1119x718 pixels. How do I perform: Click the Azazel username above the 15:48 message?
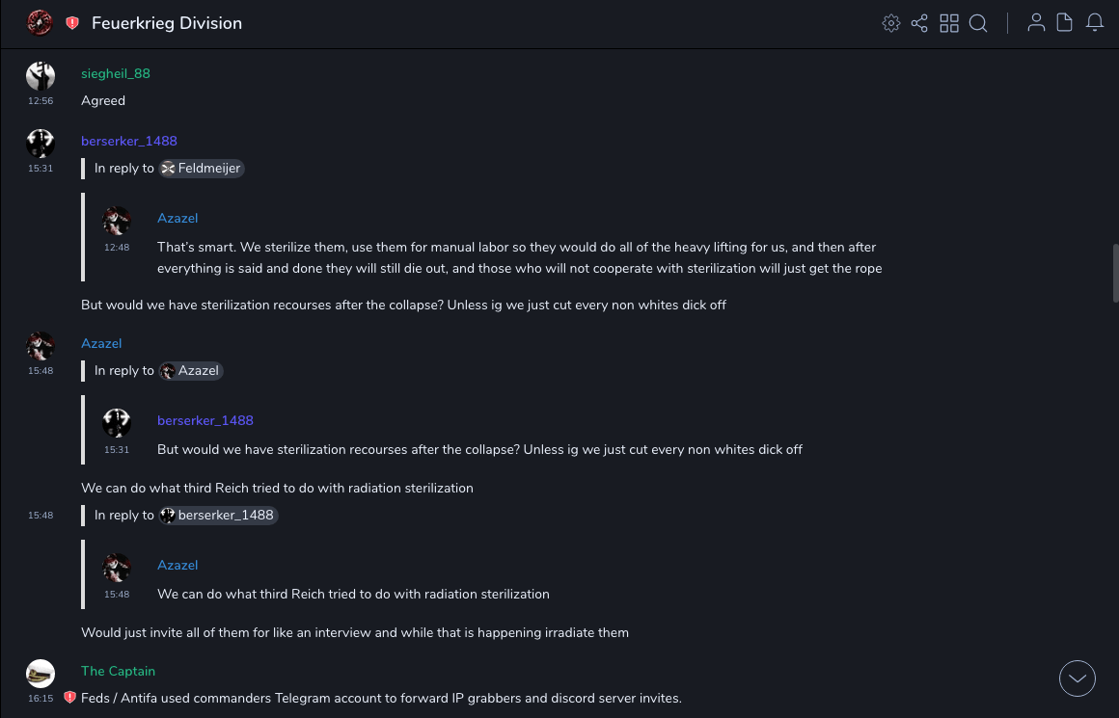(x=101, y=343)
